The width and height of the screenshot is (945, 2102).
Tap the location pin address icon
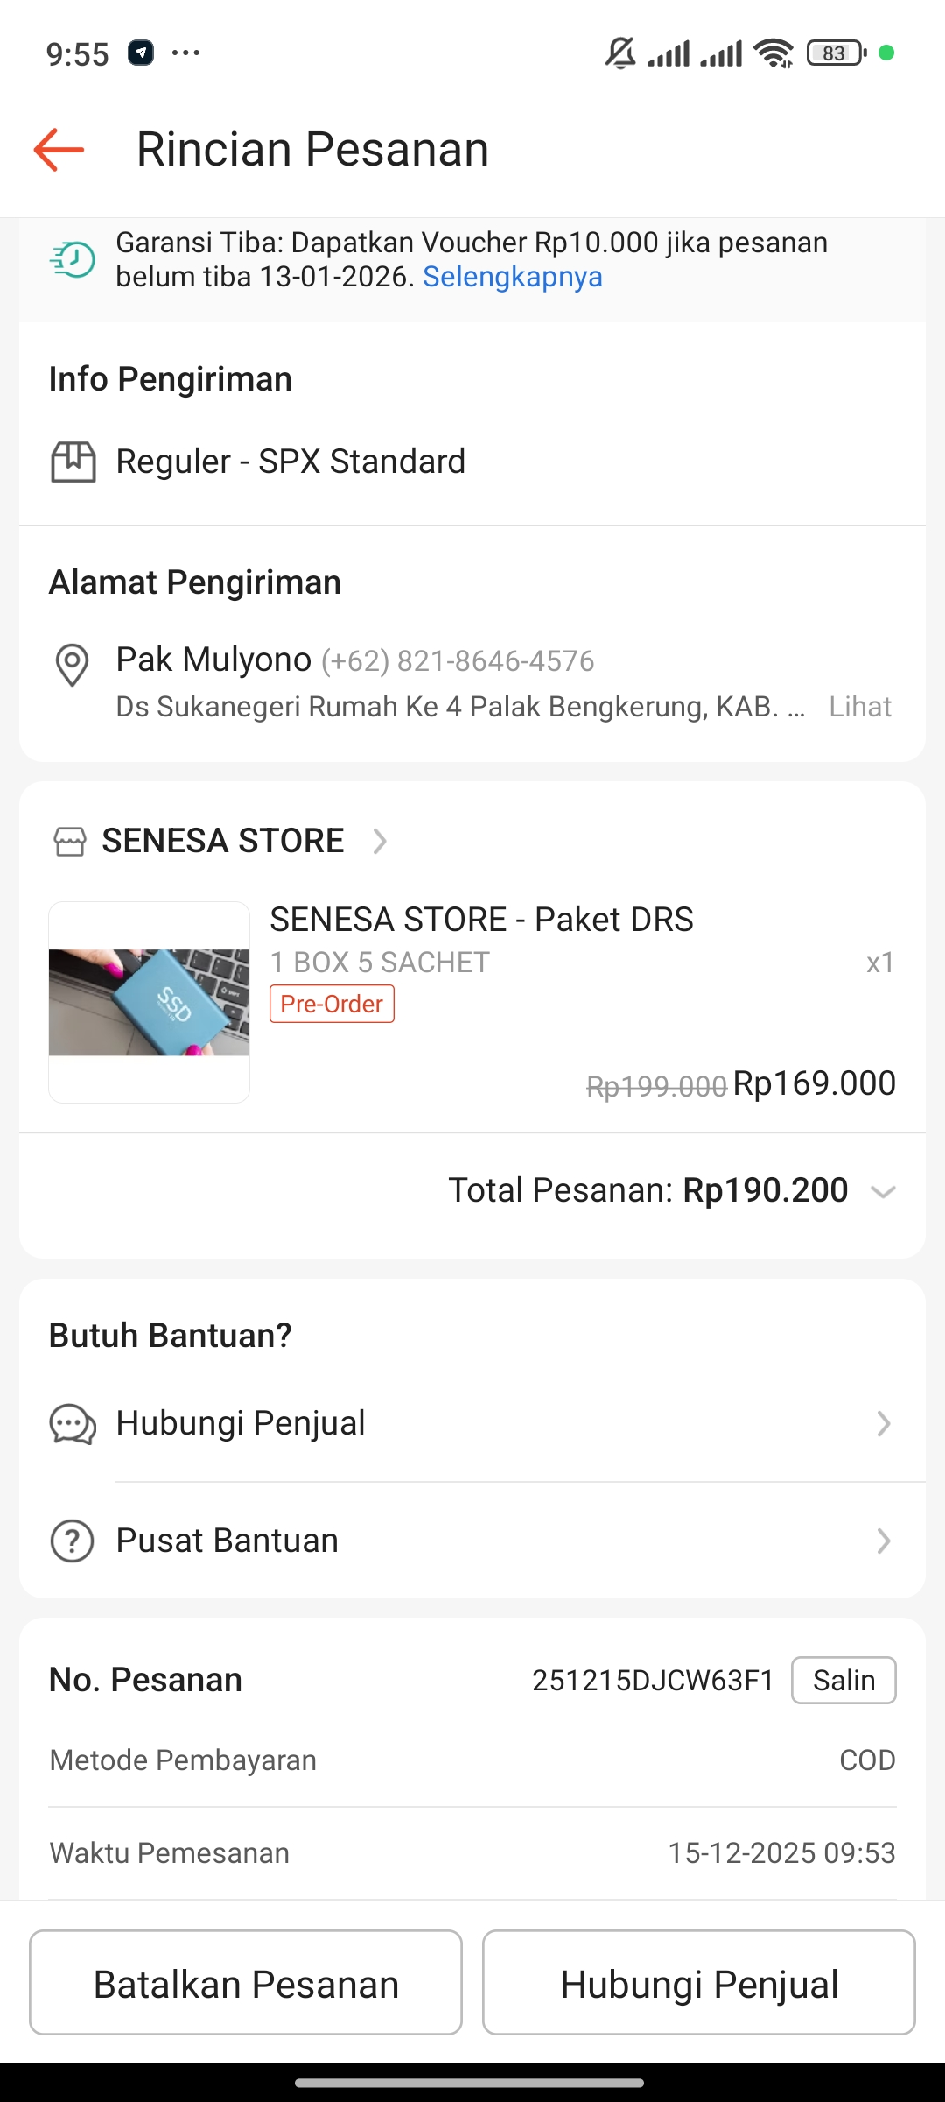point(72,665)
